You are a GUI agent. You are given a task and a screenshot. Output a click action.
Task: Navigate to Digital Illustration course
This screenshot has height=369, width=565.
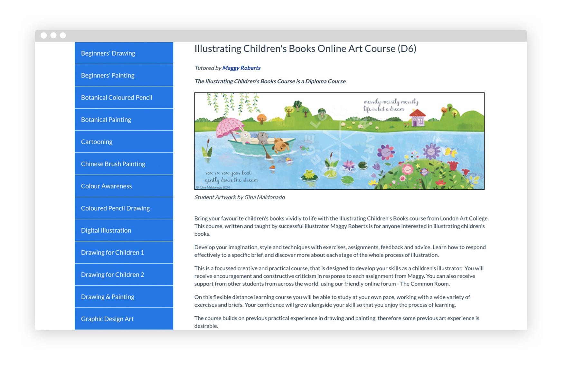coord(124,230)
